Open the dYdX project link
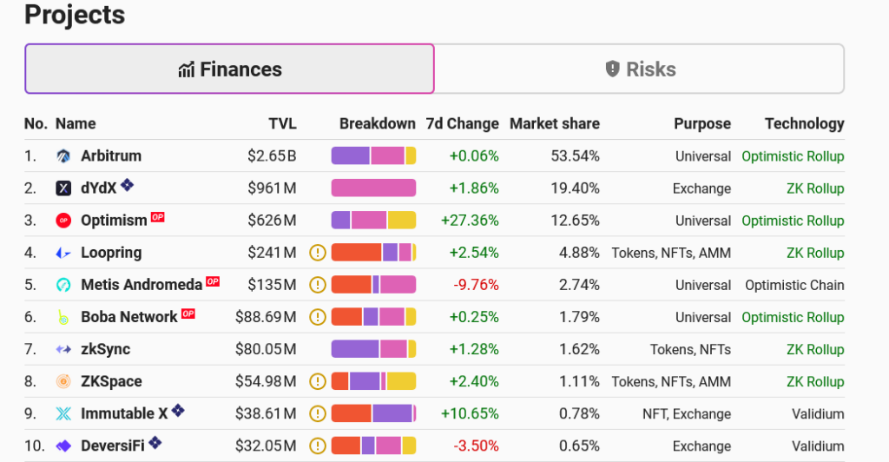 (x=99, y=188)
